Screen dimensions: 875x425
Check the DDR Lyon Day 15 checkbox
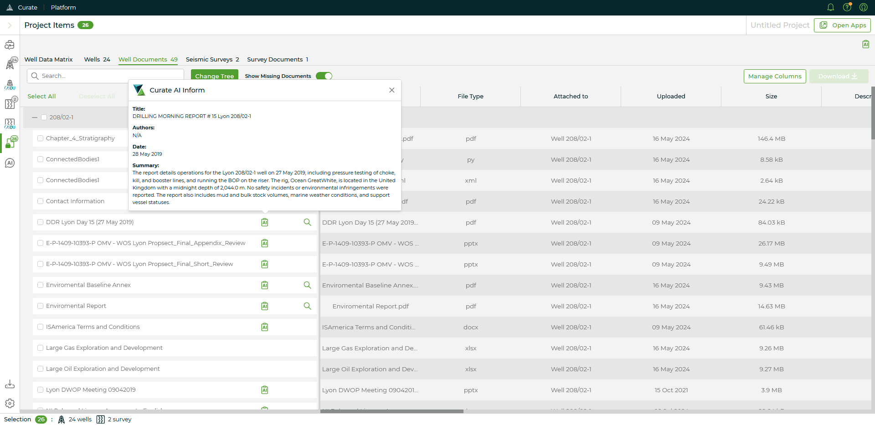click(41, 222)
